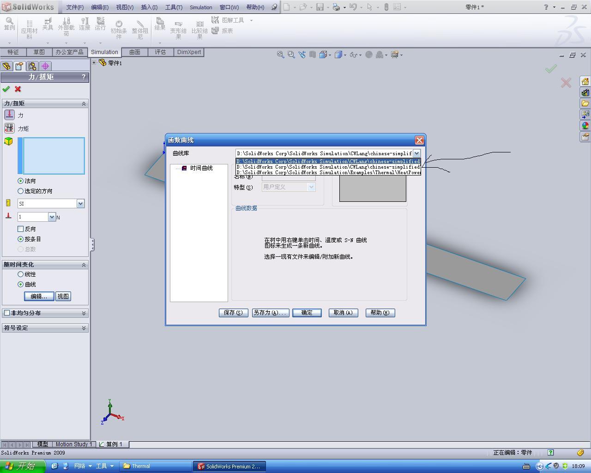Open the View Settings monitor icon
The height and width of the screenshot is (473, 591).
click(395, 55)
